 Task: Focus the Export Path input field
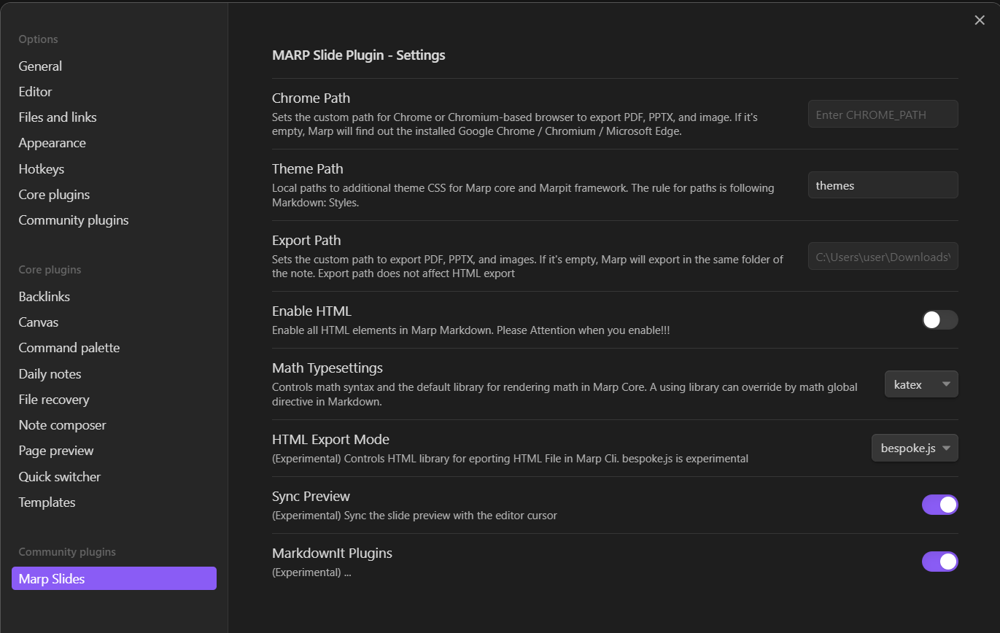point(883,257)
